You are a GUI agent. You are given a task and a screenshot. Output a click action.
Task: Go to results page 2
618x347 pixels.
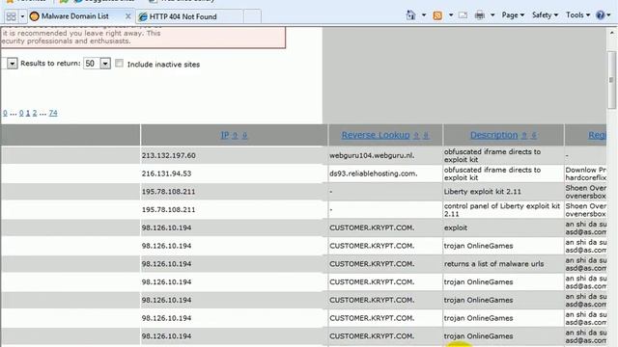[x=35, y=114]
